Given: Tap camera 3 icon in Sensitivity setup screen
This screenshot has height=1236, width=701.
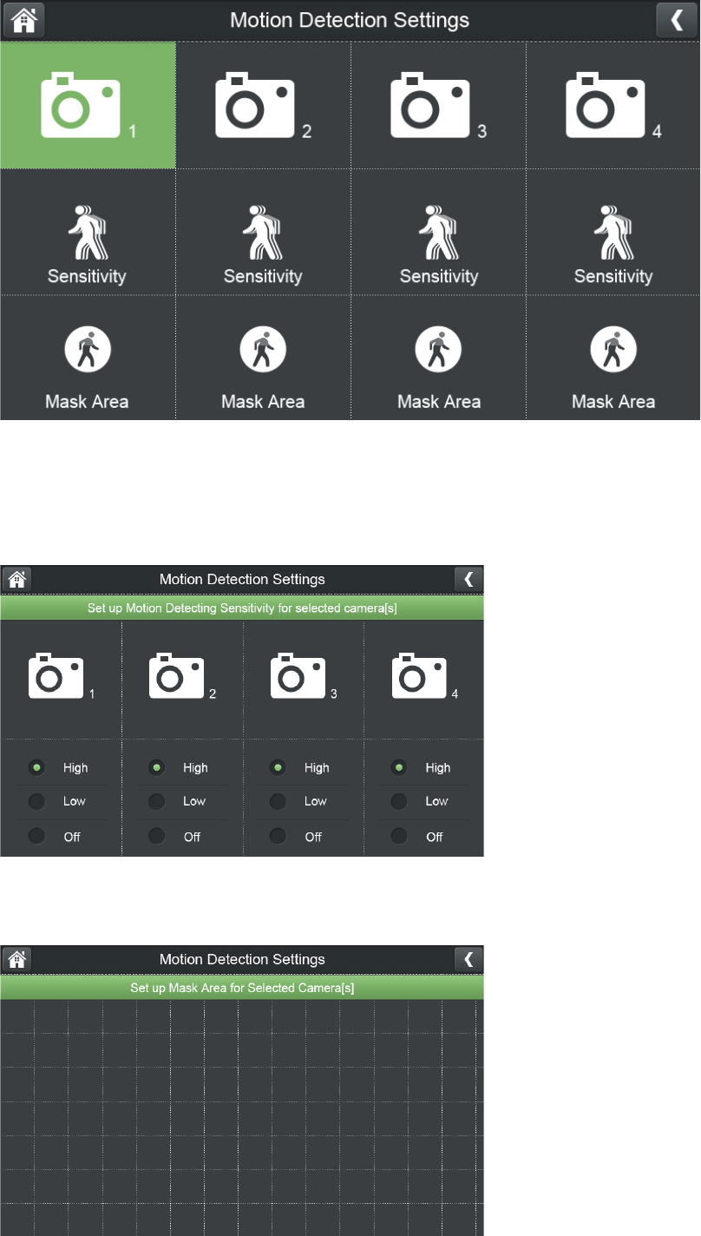Looking at the screenshot, I should point(299,676).
